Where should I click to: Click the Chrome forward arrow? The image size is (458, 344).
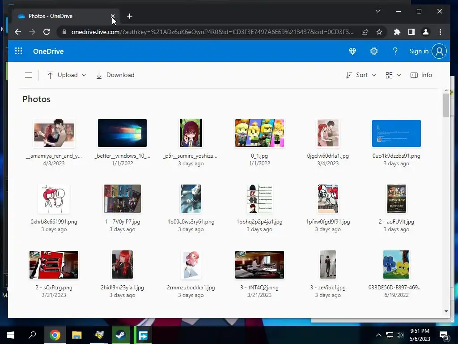[32, 32]
